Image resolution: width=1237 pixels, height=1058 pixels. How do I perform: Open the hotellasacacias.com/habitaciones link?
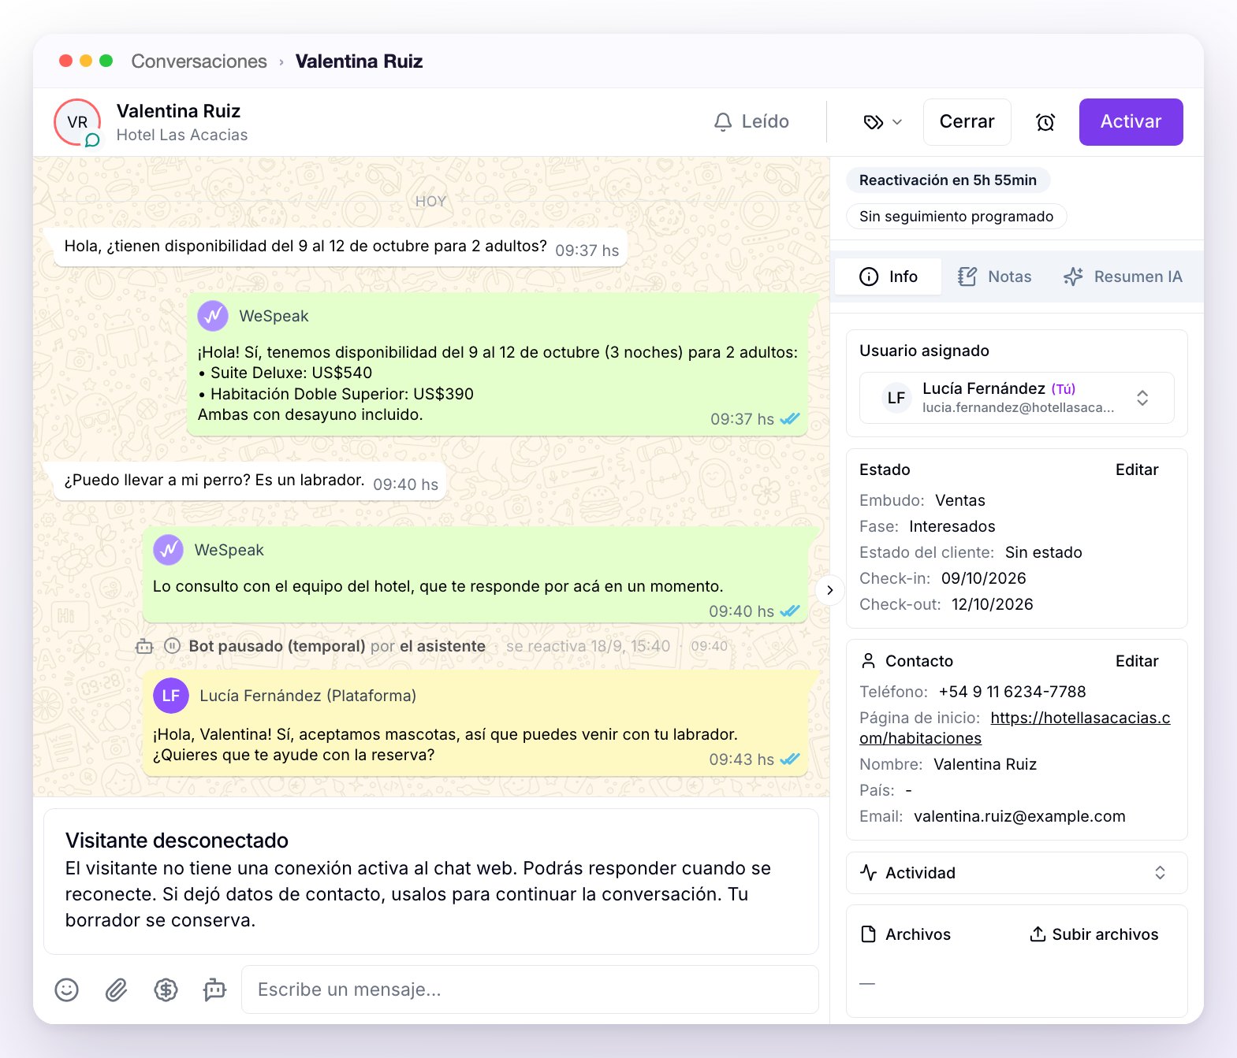tap(1015, 728)
